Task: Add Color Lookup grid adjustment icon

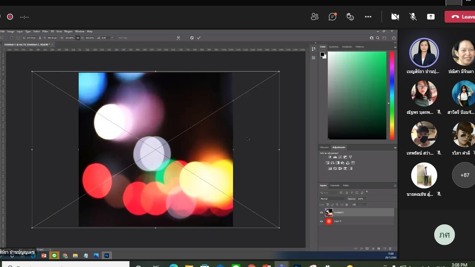Action: click(353, 163)
